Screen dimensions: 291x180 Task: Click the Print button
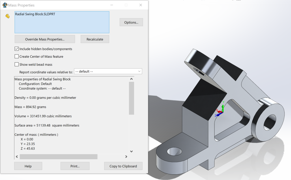(75, 166)
